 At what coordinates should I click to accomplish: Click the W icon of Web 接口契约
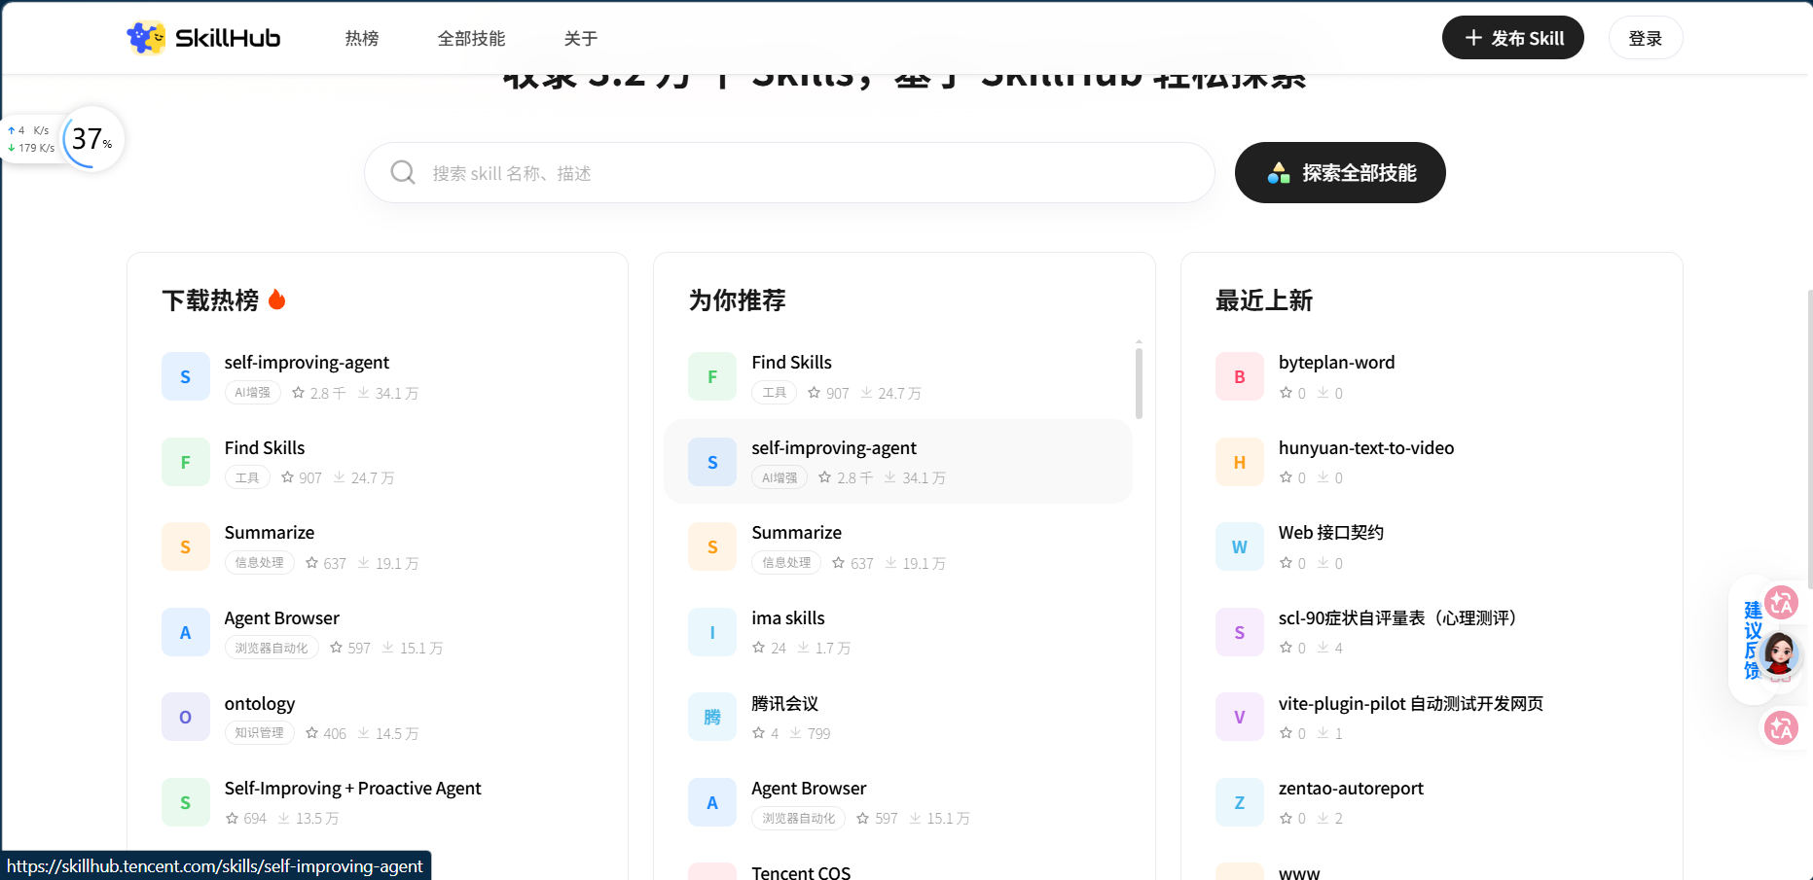[x=1239, y=546]
